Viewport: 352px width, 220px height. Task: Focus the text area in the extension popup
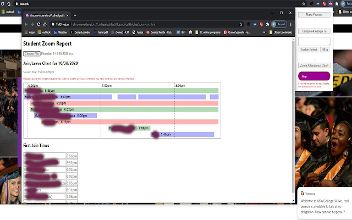(x=314, y=41)
